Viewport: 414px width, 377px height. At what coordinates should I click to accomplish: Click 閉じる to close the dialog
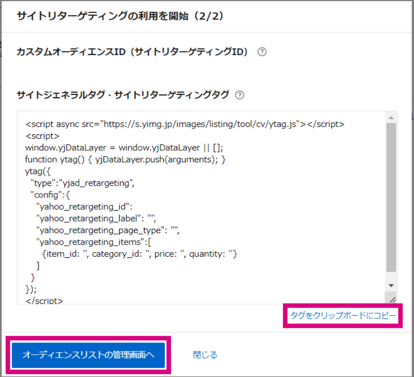coord(205,355)
